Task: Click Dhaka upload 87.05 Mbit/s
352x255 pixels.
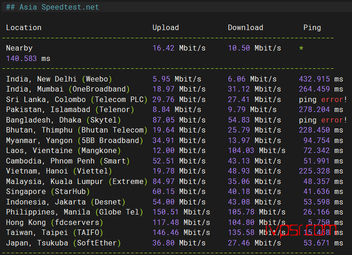Action: 179,120
